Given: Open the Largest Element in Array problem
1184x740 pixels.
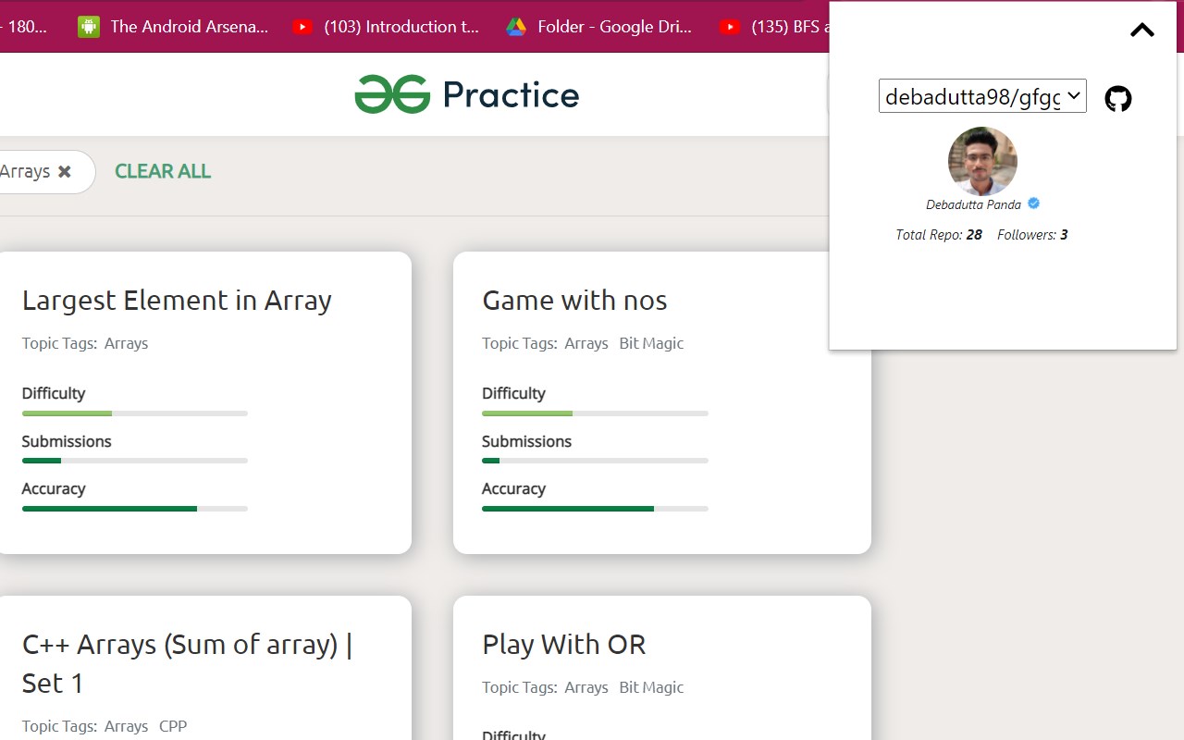Looking at the screenshot, I should click(x=177, y=301).
